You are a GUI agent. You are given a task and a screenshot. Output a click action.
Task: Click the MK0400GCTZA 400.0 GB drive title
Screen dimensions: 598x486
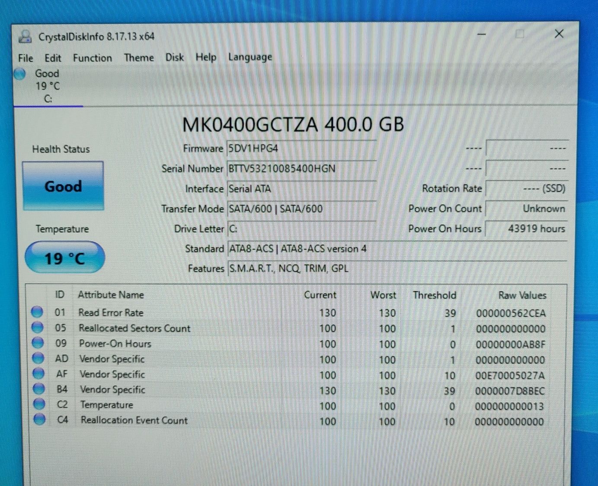(x=293, y=124)
